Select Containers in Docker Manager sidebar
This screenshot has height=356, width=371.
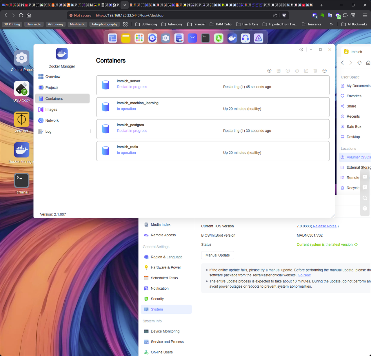pyautogui.click(x=62, y=98)
